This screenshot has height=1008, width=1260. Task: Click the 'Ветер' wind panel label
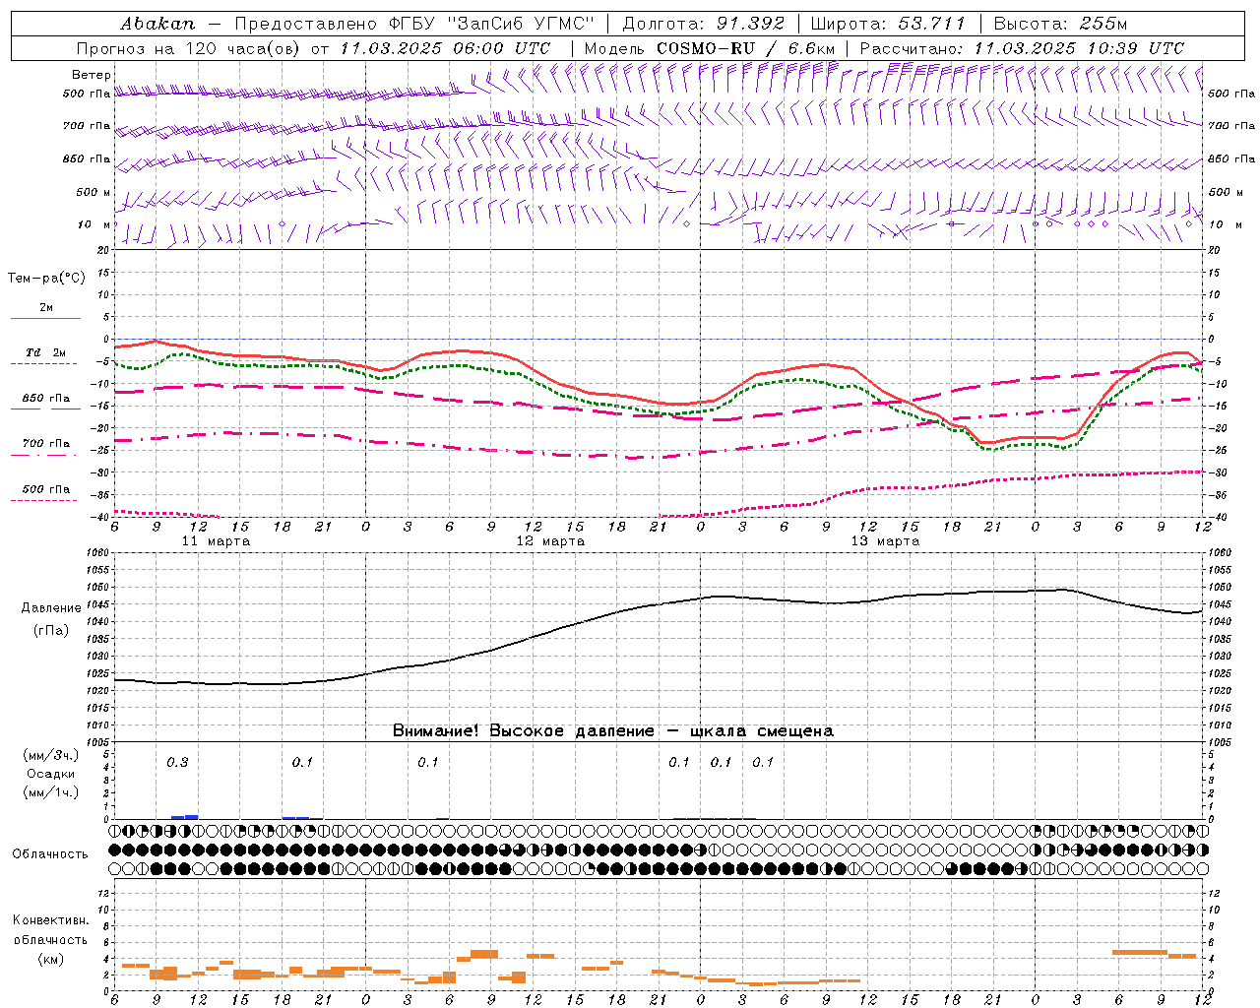(92, 75)
